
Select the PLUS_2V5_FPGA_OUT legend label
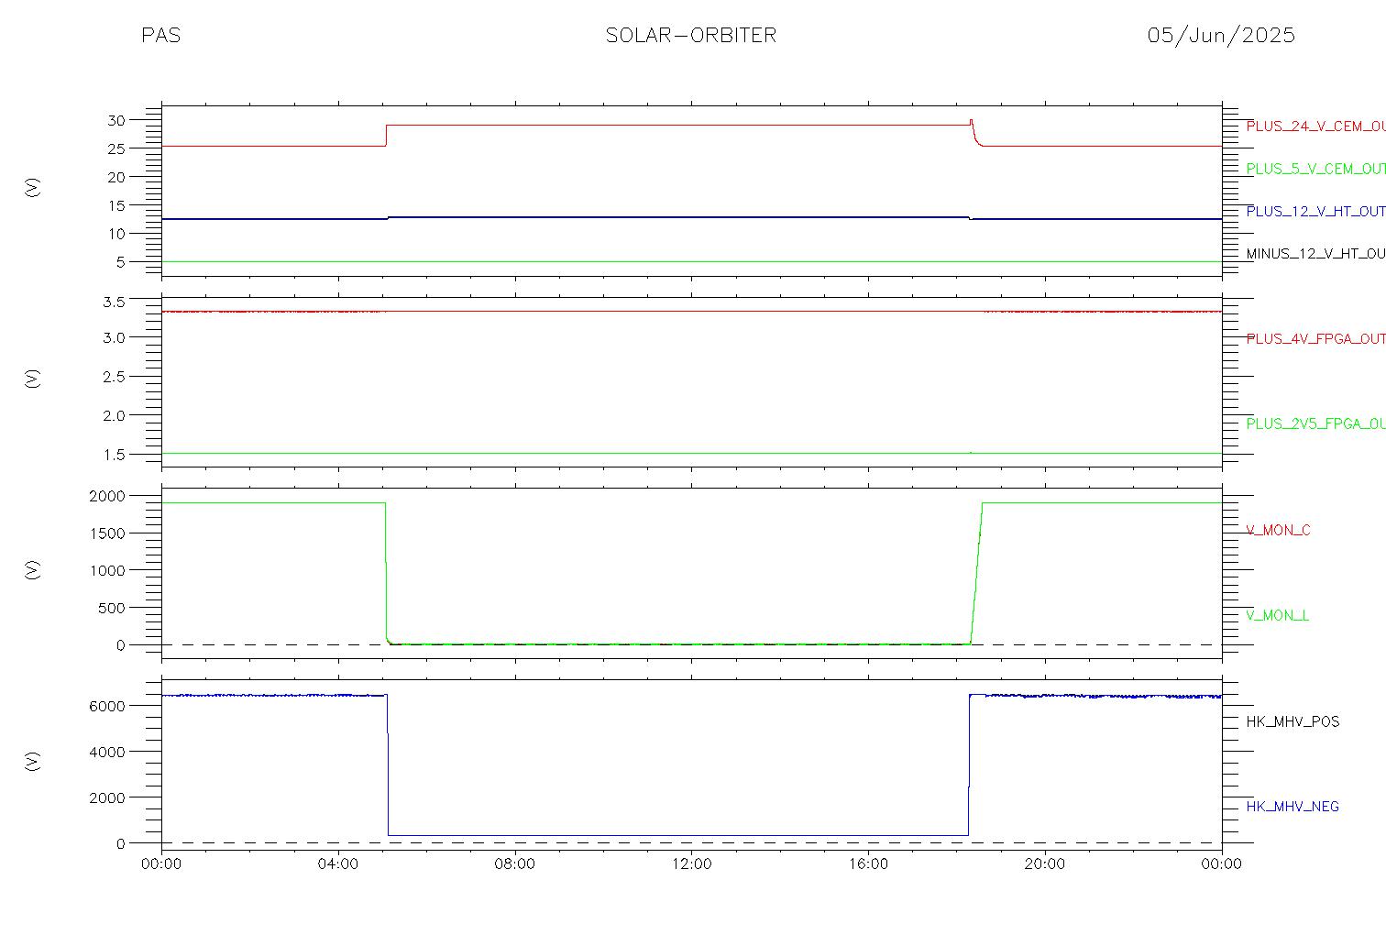(x=1315, y=423)
